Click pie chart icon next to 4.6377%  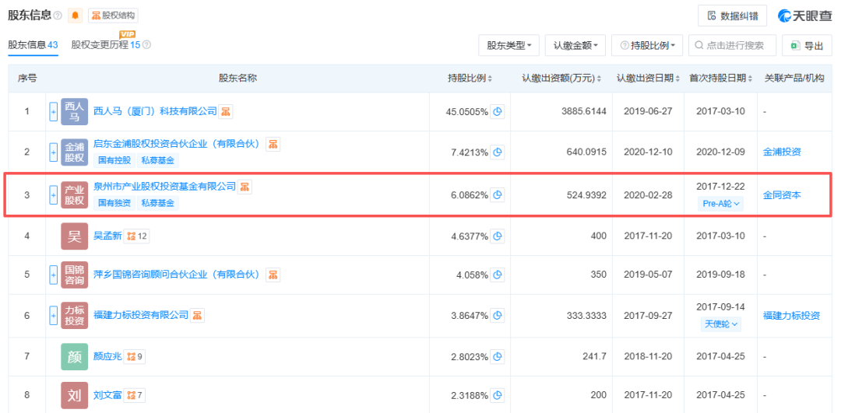pos(498,236)
